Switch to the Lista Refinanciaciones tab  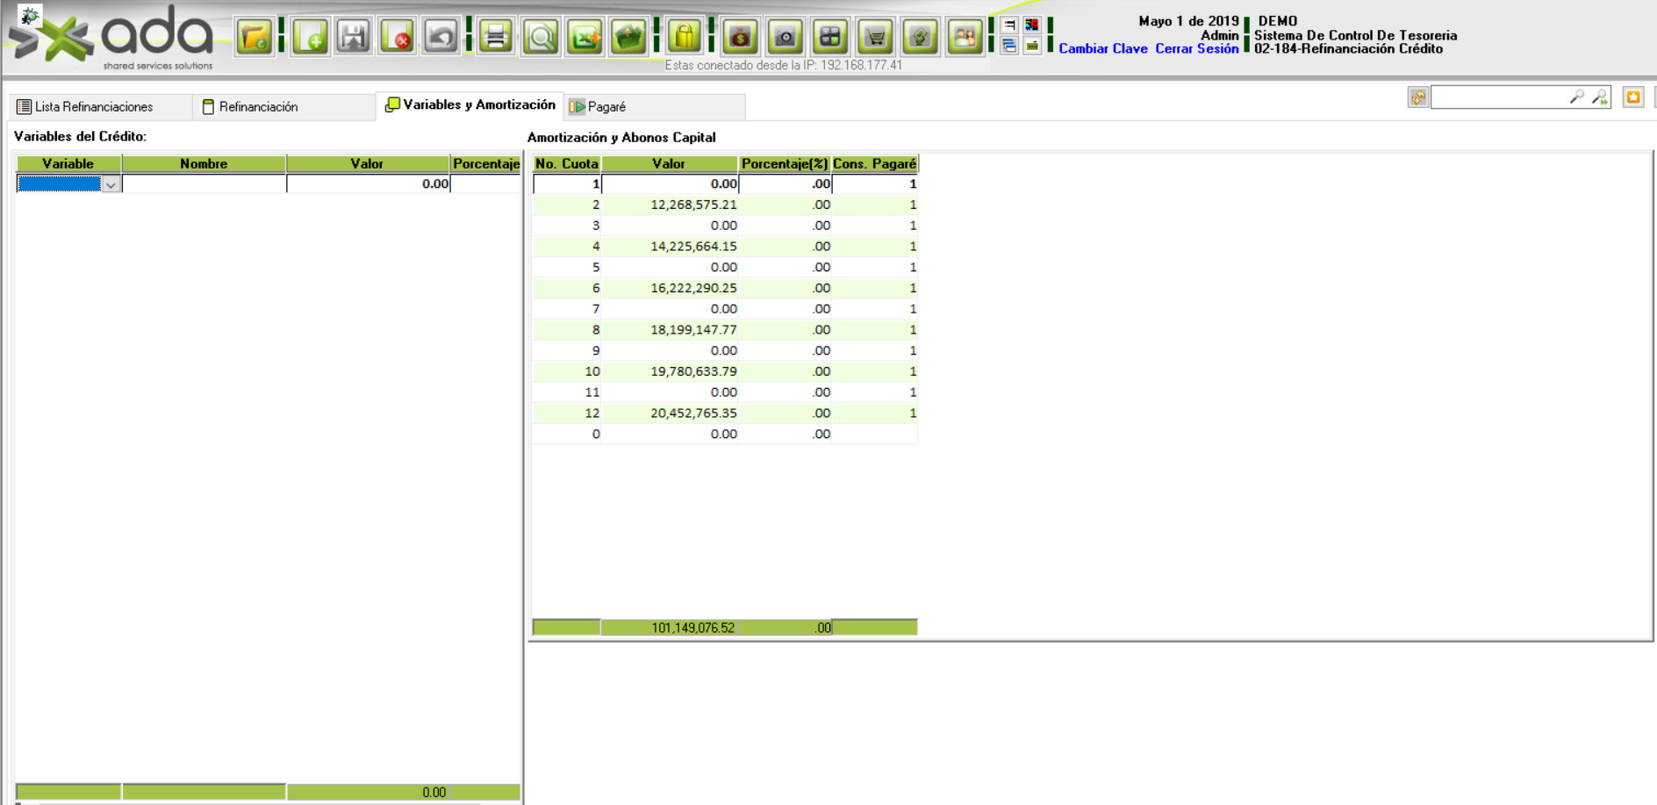coord(94,107)
